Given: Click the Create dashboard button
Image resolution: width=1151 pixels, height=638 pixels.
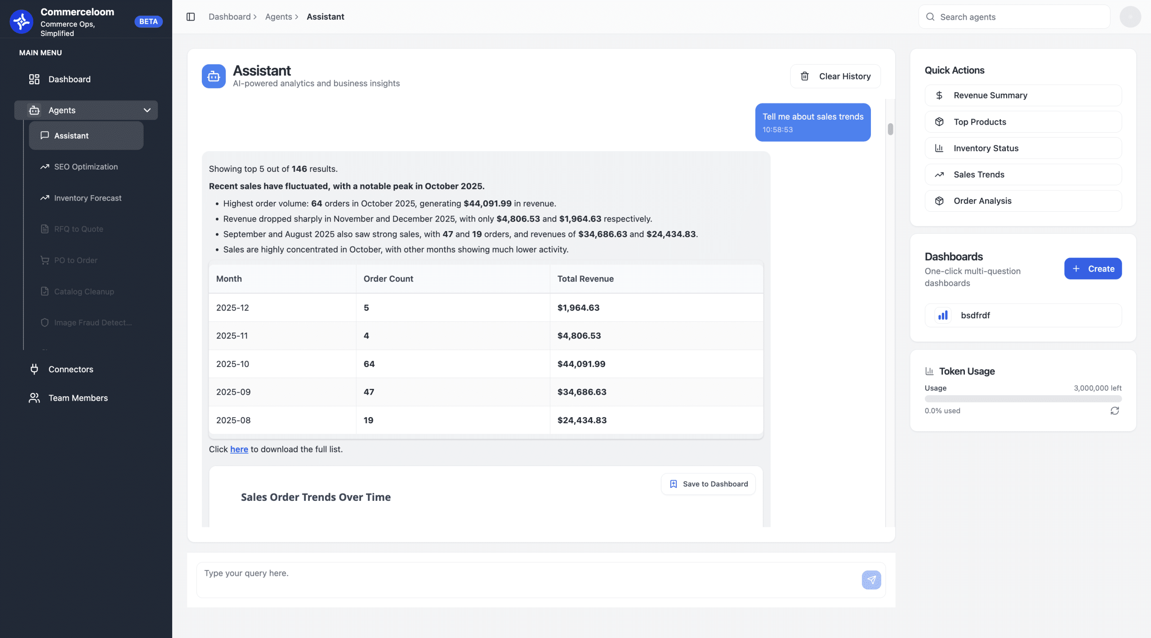Looking at the screenshot, I should (1093, 268).
